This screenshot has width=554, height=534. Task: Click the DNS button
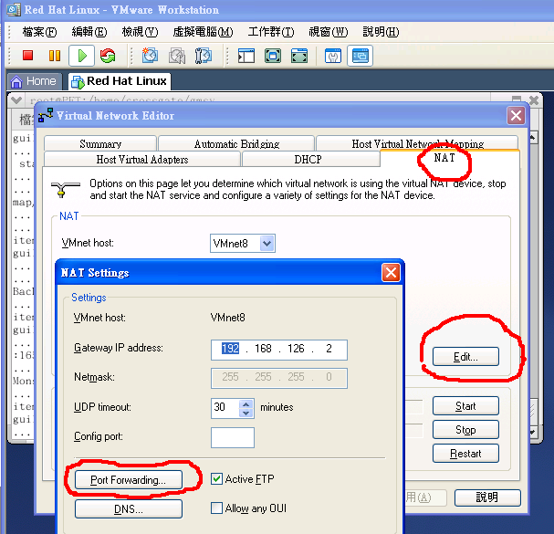[129, 509]
